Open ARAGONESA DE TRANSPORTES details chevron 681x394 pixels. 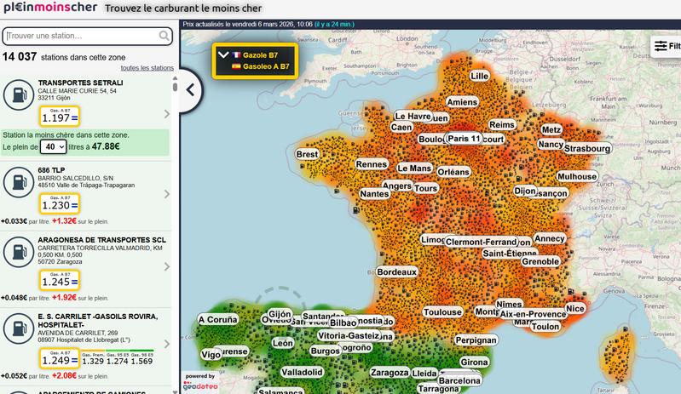tap(167, 266)
